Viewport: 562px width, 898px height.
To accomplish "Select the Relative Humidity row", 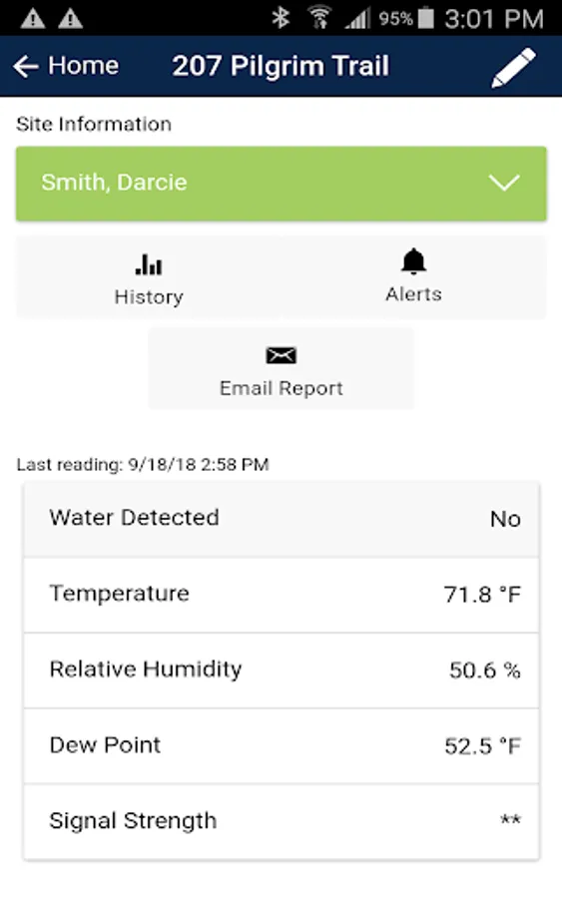I will point(281,671).
